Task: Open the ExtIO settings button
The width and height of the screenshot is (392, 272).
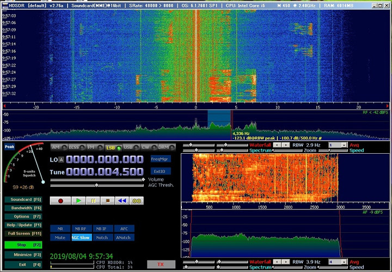Action: [161, 171]
